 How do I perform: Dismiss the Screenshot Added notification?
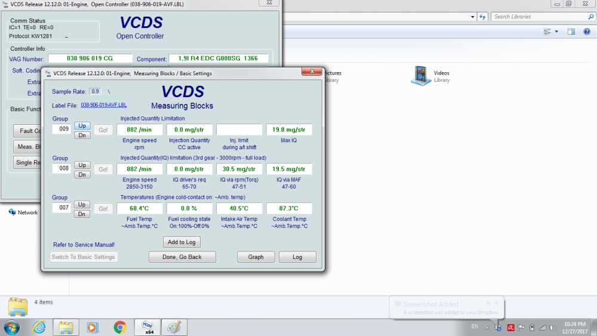click(496, 303)
